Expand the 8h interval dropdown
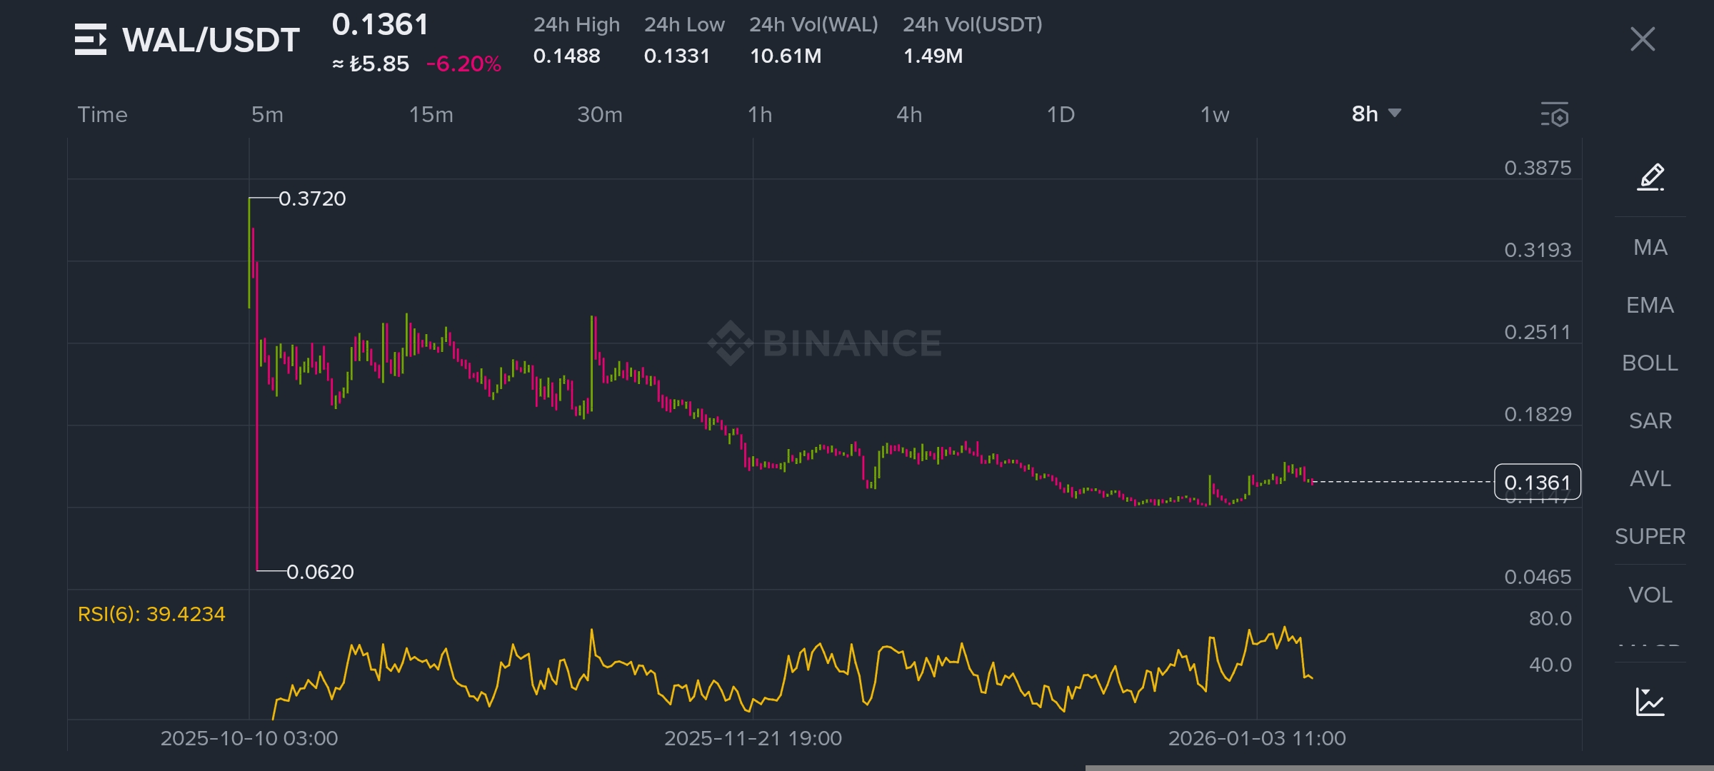 [1375, 114]
